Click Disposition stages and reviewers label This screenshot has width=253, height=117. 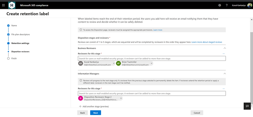click(x=93, y=38)
